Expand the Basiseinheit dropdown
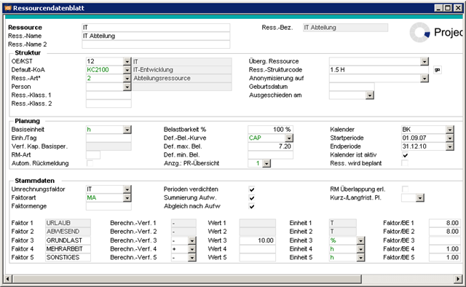466x287 pixels. click(127, 130)
